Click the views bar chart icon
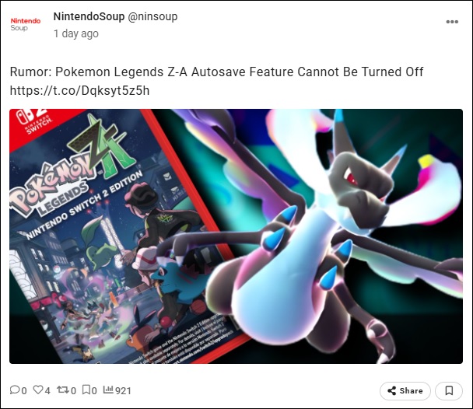The width and height of the screenshot is (473, 409). click(x=108, y=390)
